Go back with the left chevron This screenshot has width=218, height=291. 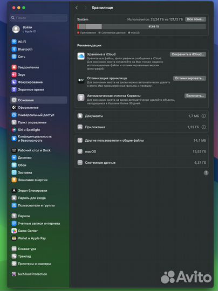tap(77, 8)
